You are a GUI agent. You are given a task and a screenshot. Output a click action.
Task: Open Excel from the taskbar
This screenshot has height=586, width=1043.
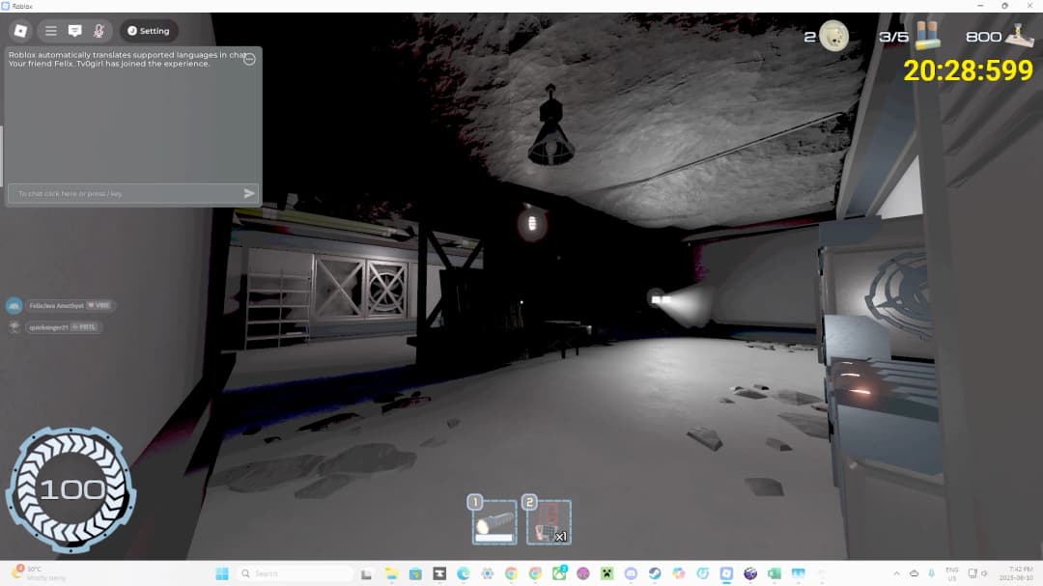[x=775, y=573]
